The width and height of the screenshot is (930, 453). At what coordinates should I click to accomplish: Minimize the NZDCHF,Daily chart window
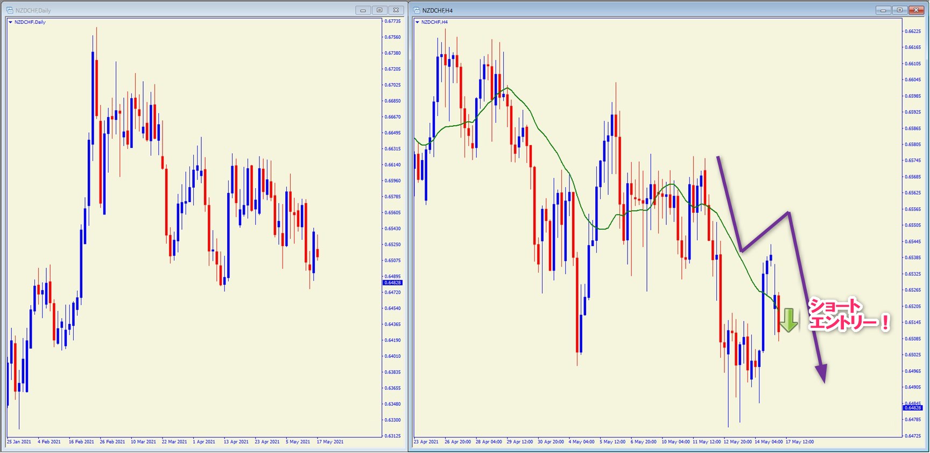pos(363,10)
